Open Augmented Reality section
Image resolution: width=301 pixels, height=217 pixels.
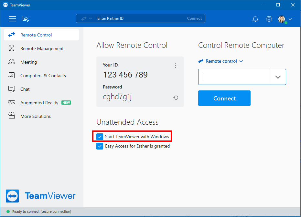41,103
